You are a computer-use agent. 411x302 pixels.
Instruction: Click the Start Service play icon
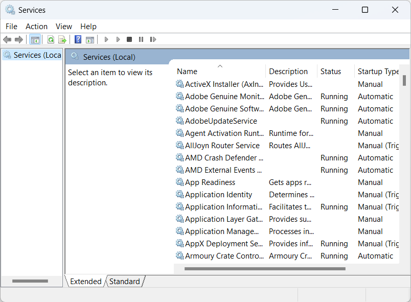(x=106, y=39)
